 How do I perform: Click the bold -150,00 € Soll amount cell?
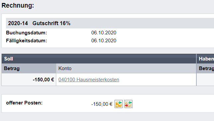pos(29,80)
